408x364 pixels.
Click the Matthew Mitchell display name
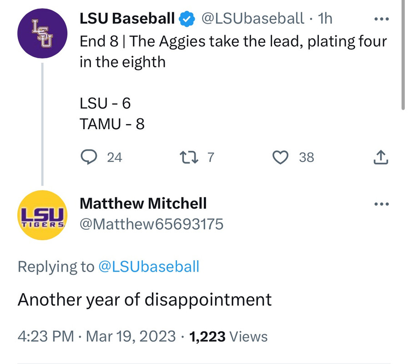click(143, 203)
